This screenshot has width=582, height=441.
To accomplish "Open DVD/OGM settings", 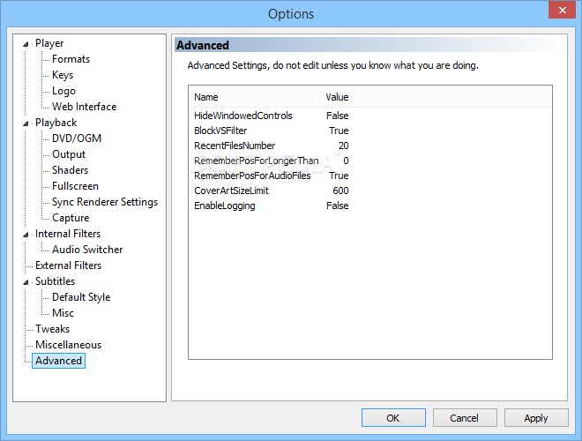I will pyautogui.click(x=77, y=138).
